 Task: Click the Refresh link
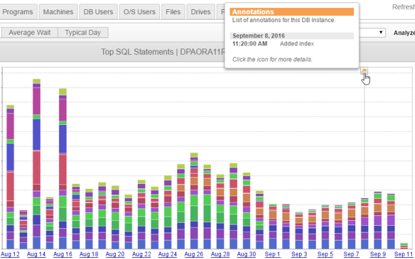(403, 7)
